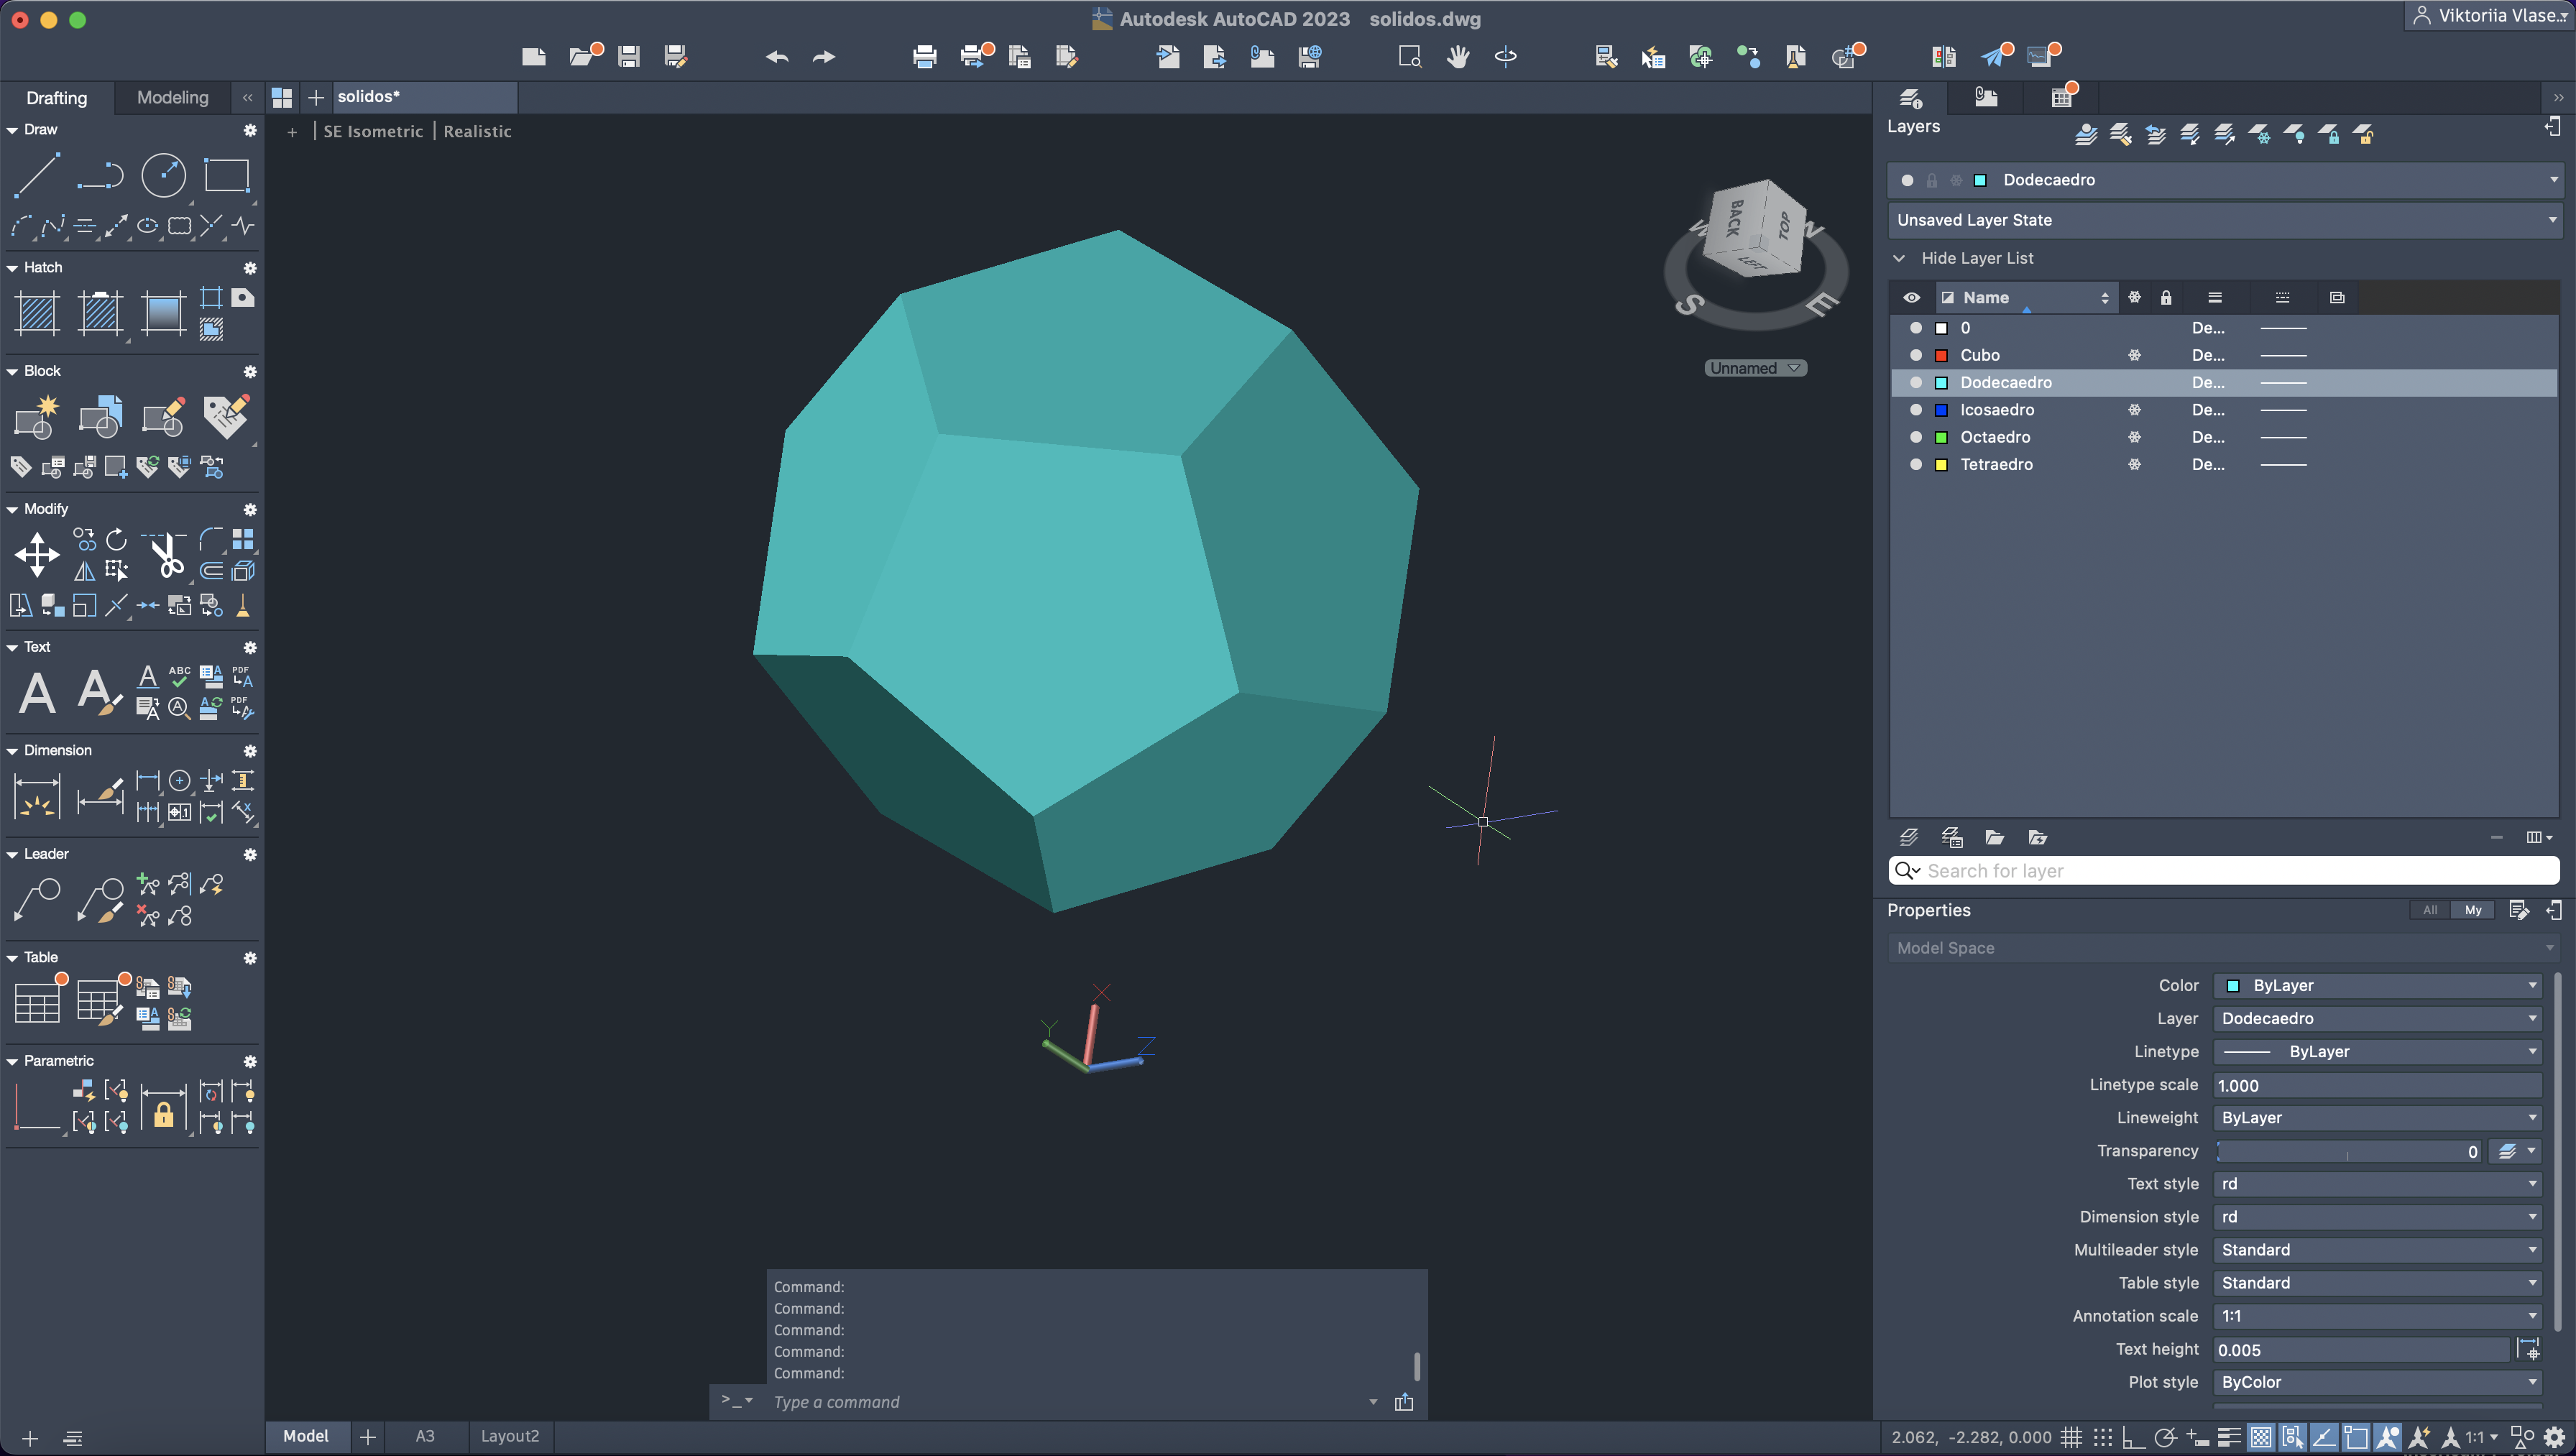Click the Plot printer icon
The image size is (2576, 1456).
[924, 56]
